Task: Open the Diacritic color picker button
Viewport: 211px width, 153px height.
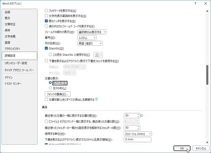Action: coord(98,55)
